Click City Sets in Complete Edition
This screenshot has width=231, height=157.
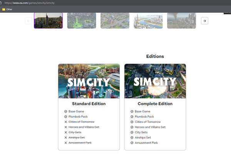141,132
